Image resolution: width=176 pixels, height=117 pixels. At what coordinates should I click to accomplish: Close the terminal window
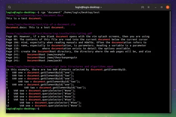pyautogui.click(x=167, y=7)
